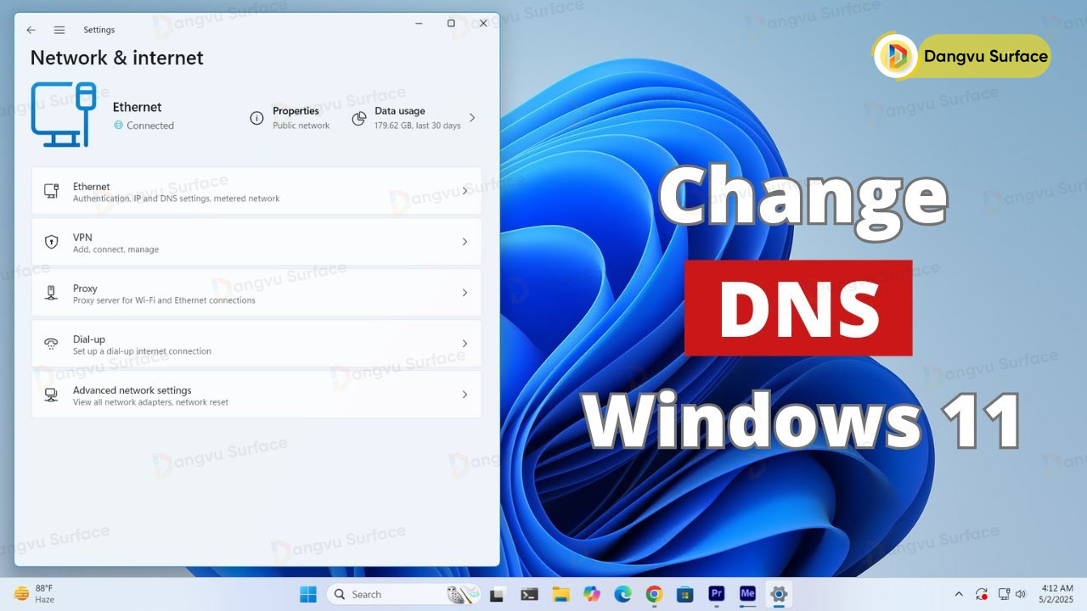This screenshot has width=1087, height=611.
Task: Open the VPN settings row
Action: click(x=256, y=242)
